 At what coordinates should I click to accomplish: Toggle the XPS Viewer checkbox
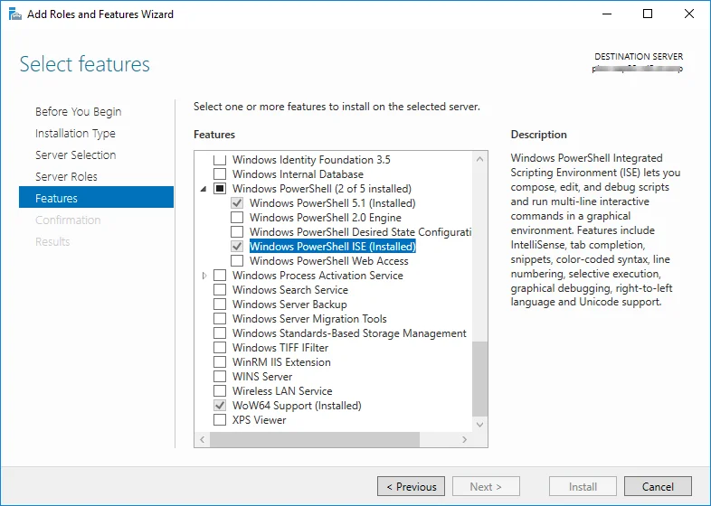(220, 420)
